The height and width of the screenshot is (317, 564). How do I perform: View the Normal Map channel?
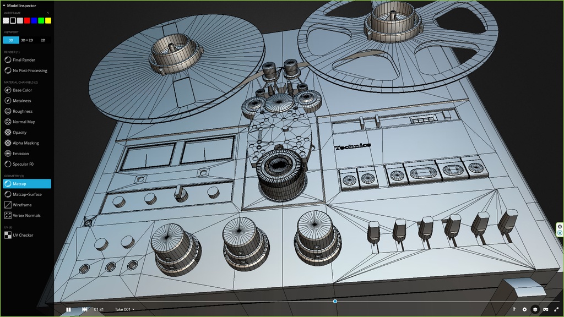tap(24, 122)
